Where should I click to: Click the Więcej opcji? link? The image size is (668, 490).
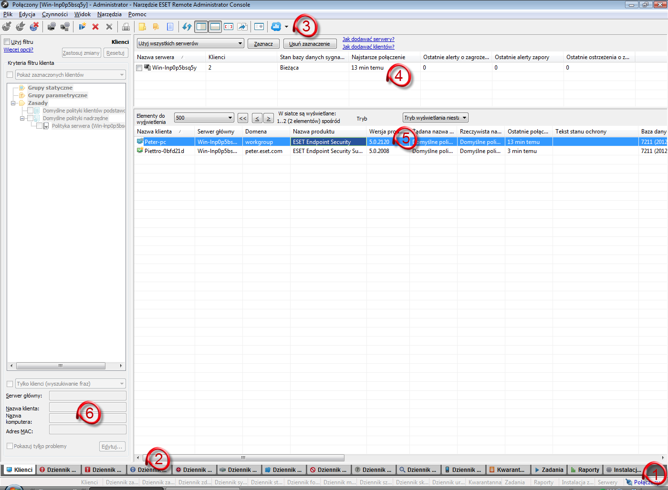(x=19, y=50)
